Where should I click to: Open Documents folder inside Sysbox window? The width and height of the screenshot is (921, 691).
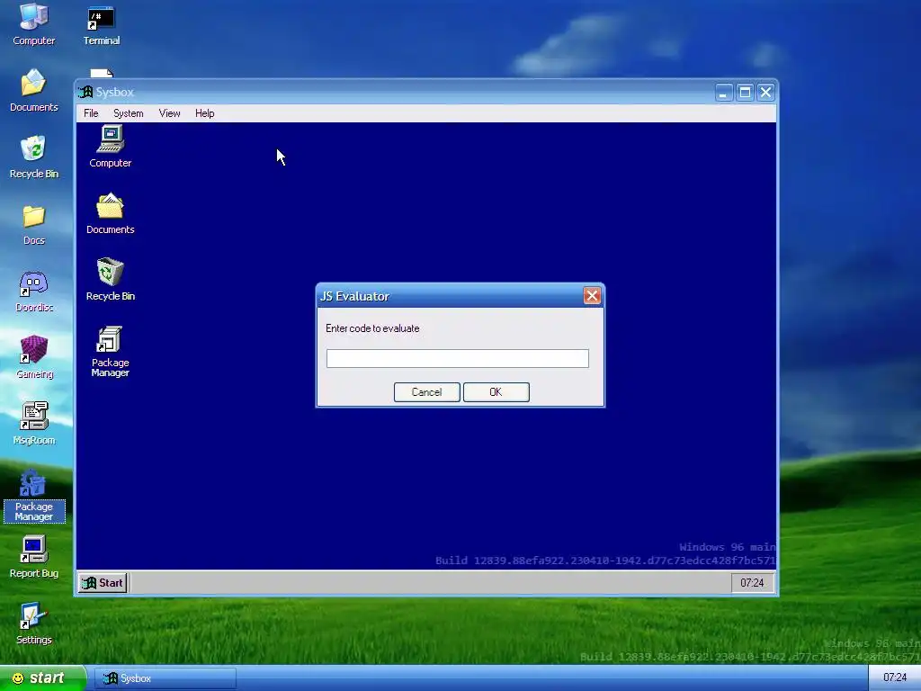pos(110,214)
